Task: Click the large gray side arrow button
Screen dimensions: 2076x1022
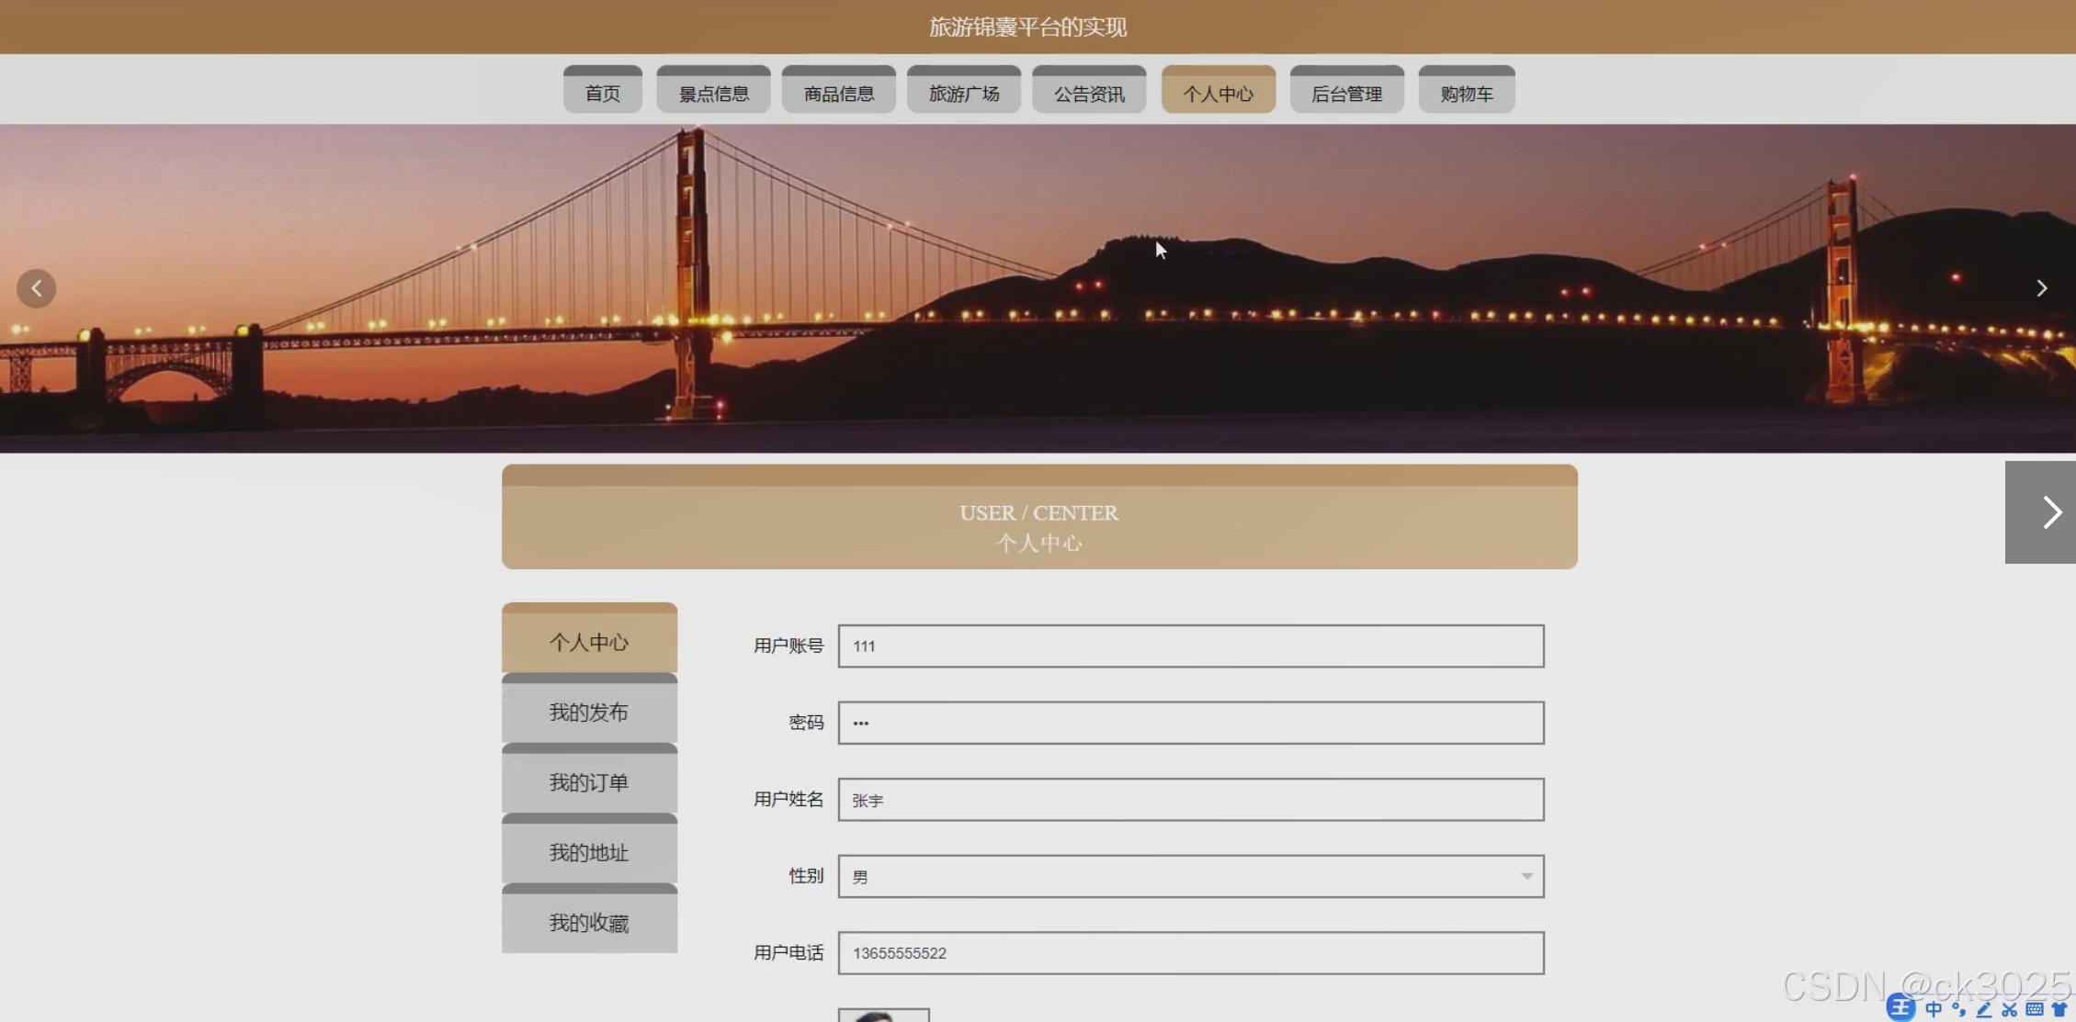Action: point(2047,512)
